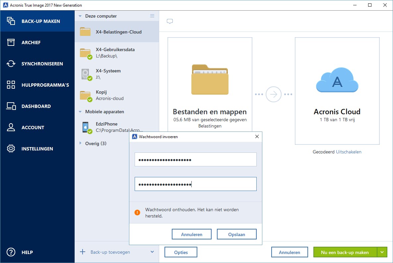This screenshot has height=263, width=393.
Task: Click Opslaan to save the password
Action: coord(236,234)
